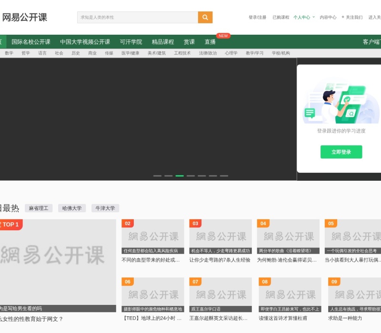381x333 pixels.
Task: Open the TOP 1 featured video thumbnail
Action: pyautogui.click(x=58, y=265)
